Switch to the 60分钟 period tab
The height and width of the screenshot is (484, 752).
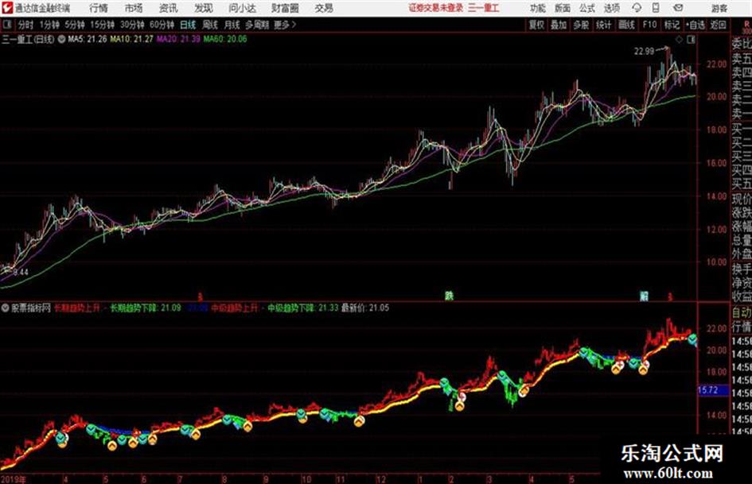(x=162, y=25)
